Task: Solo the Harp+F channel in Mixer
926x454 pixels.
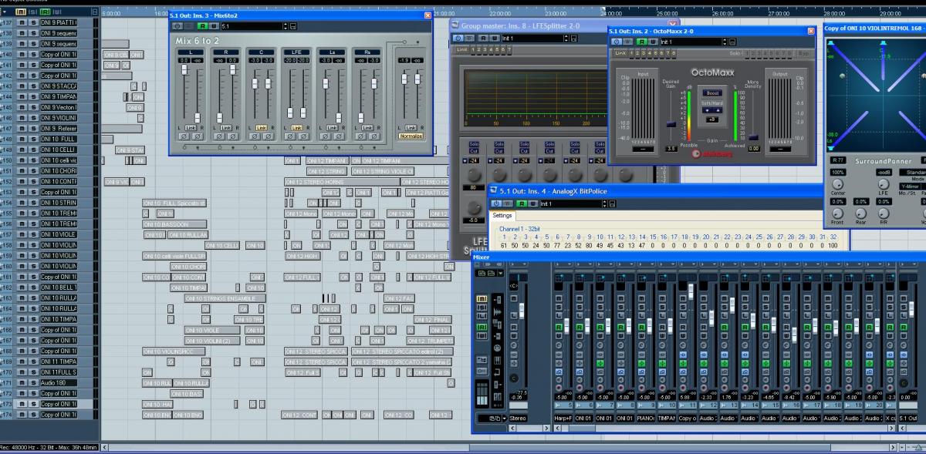Action: [x=559, y=307]
